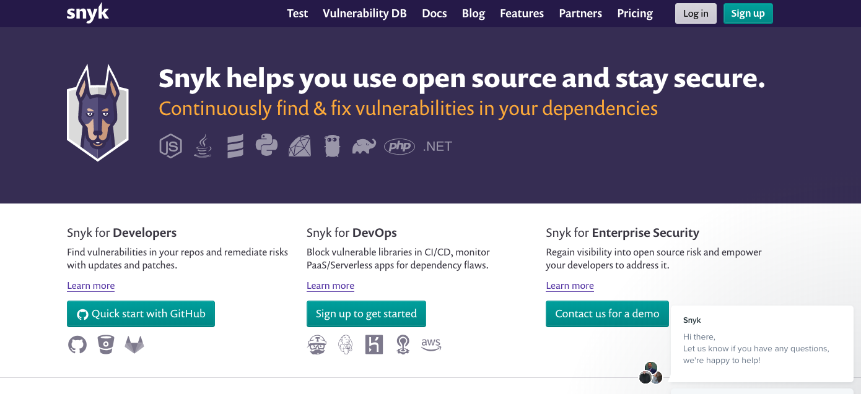
Task: Follow Learn more under Enterprise Security
Action: 570,286
